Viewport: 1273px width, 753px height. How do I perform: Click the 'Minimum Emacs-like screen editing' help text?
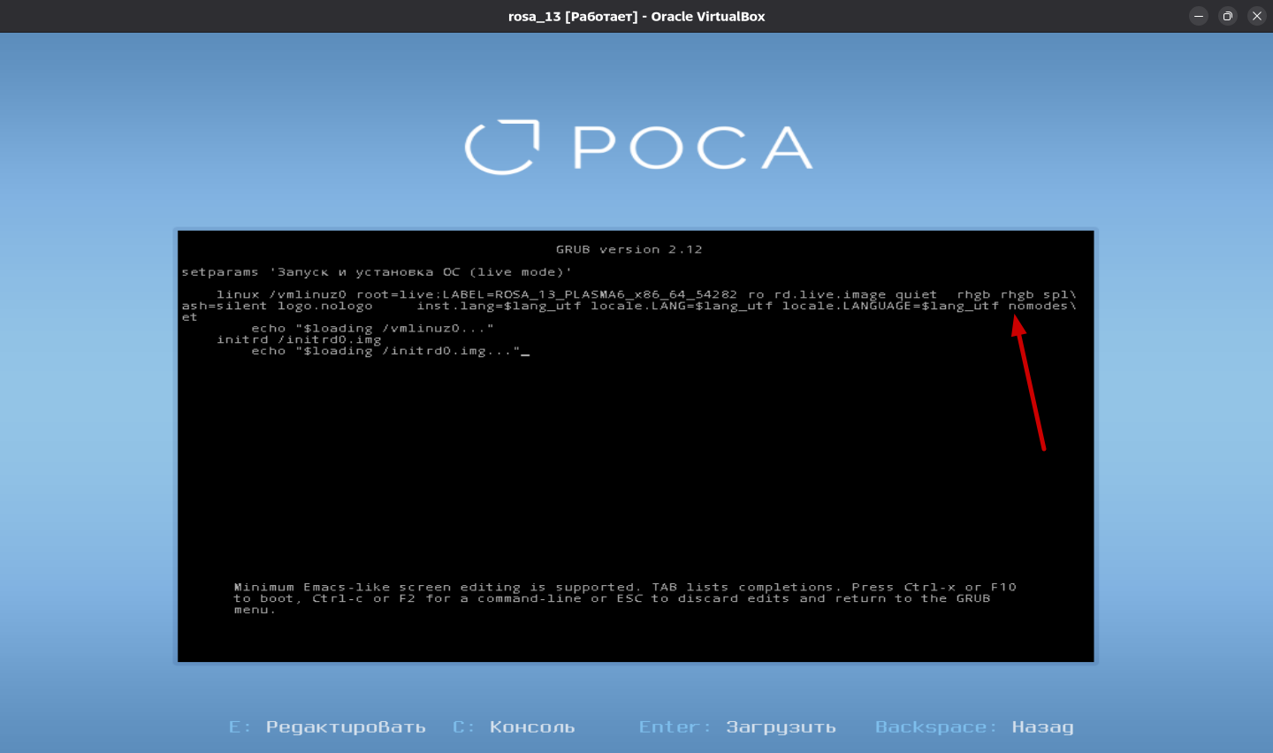point(625,598)
